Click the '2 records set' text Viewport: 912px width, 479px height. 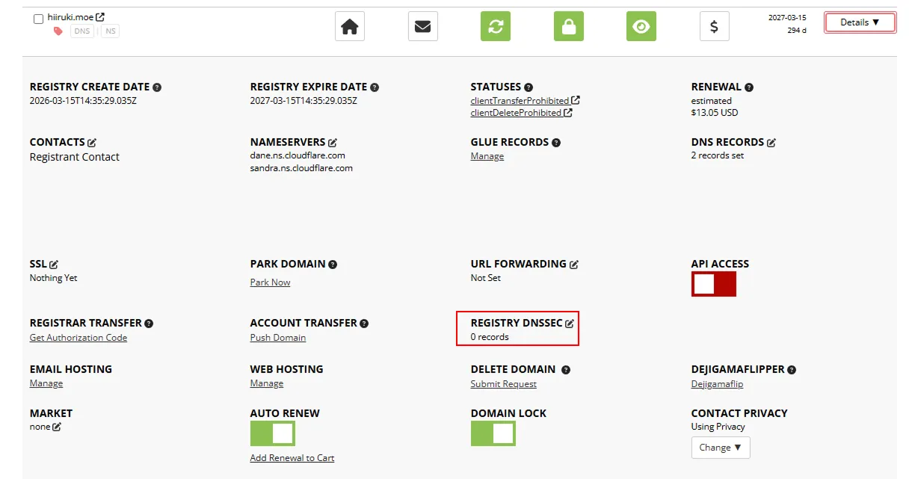718,155
